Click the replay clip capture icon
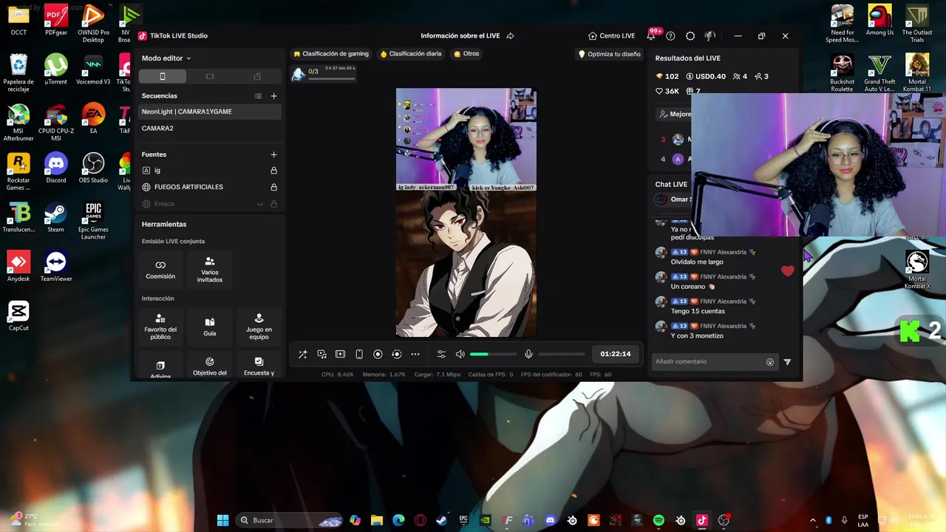946x532 pixels. [396, 355]
